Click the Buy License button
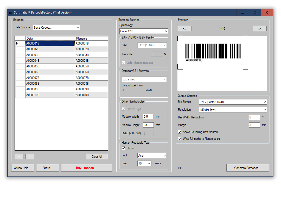Viewport: 281px width, 203px height. pos(87,168)
